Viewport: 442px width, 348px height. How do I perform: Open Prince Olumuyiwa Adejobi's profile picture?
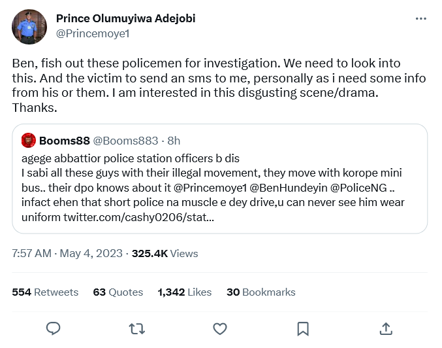tap(29, 27)
